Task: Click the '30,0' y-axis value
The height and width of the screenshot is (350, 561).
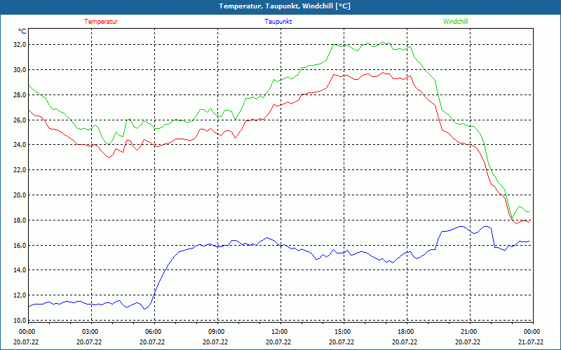Action: click(20, 69)
